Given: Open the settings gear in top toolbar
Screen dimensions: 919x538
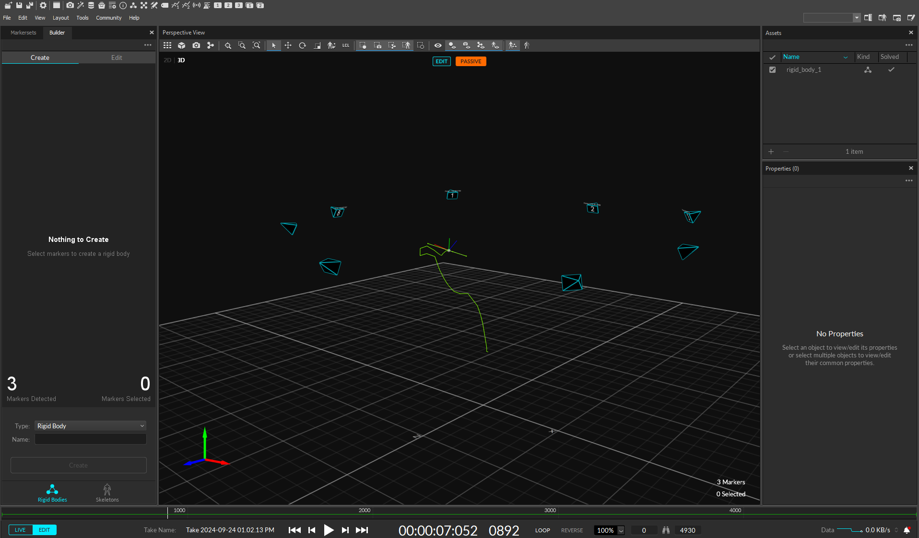Looking at the screenshot, I should [x=43, y=5].
